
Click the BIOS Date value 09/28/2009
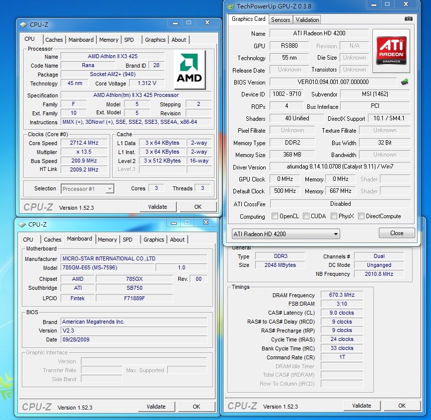(134, 339)
